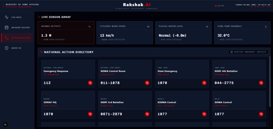Open the Seismic Activity sensor card
This screenshot has height=129, width=273.
pos(66,33)
